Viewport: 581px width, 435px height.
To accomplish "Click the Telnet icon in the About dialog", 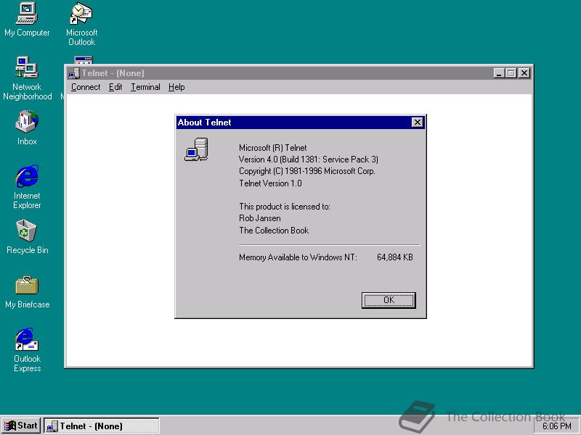I will point(196,149).
